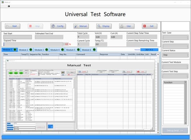The height and width of the screenshot is (140, 191).
Task: Toggle the grey oval switch in Manual Test
Action: tap(26, 73)
